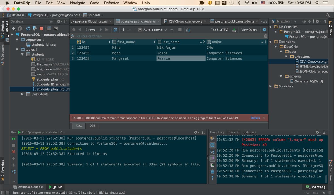Open Database Console tool window button
Image resolution: width=334 pixels, height=195 pixels.
point(28,187)
